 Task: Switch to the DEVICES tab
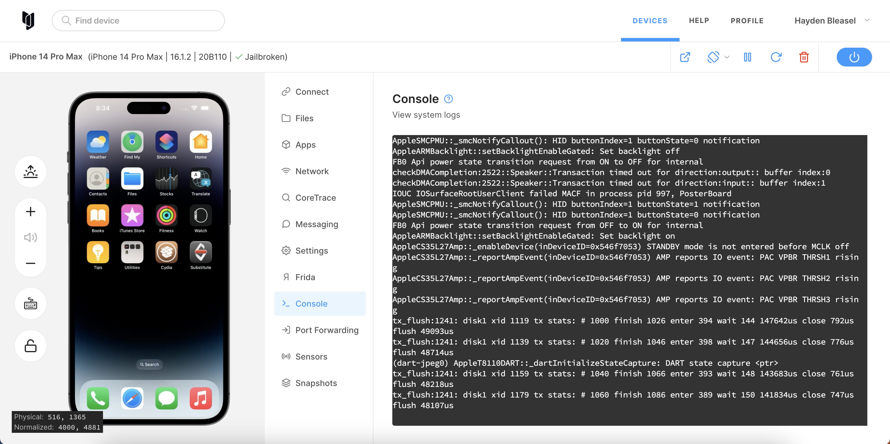650,21
